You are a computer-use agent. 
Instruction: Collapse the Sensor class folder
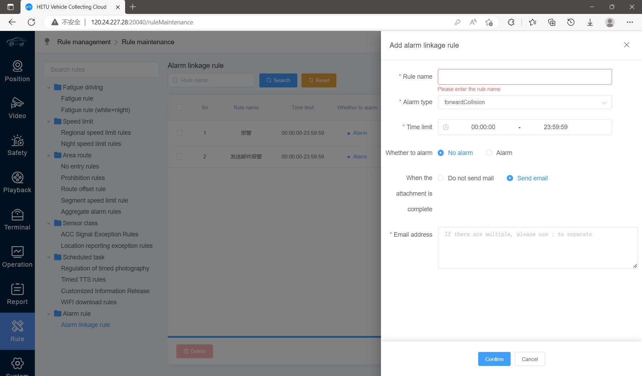tap(48, 224)
